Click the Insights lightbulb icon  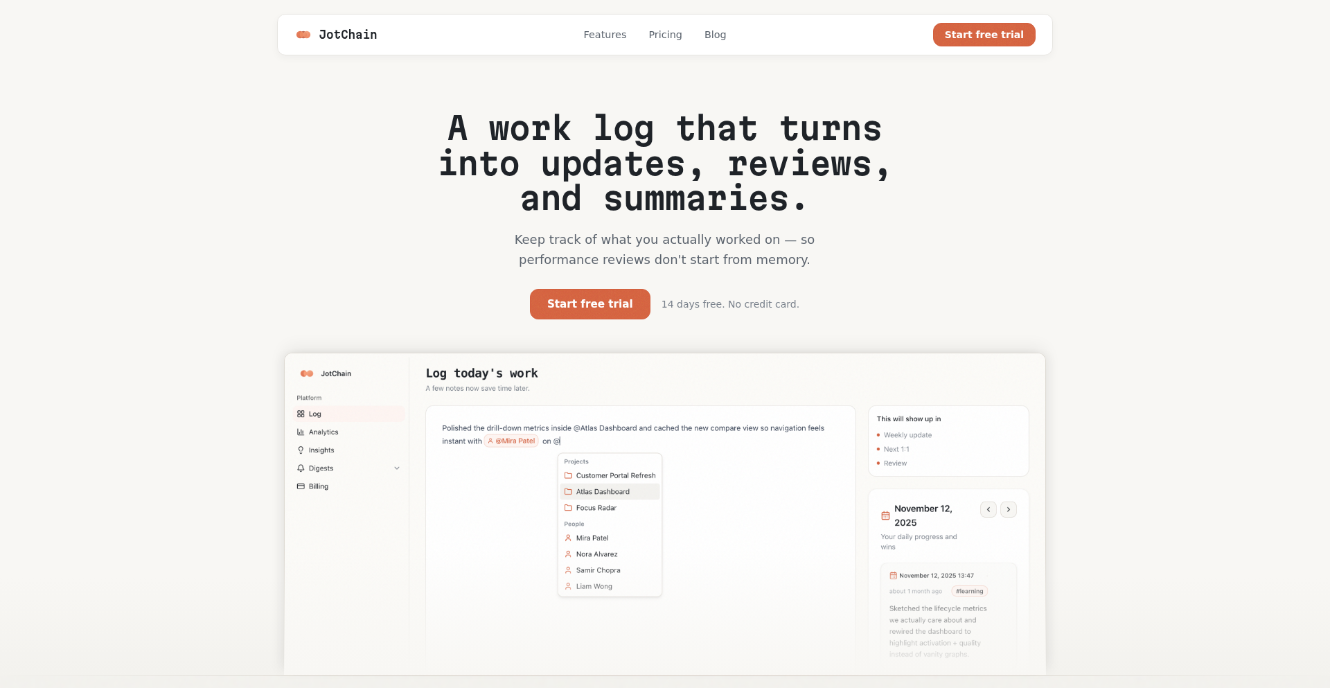pos(300,450)
